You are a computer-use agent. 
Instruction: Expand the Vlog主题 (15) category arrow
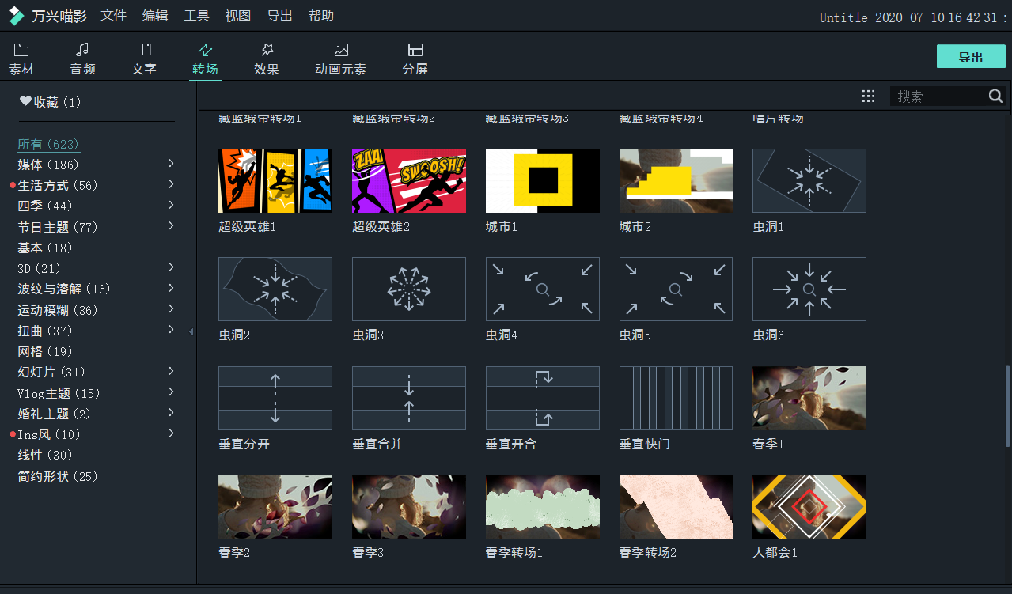tap(171, 392)
